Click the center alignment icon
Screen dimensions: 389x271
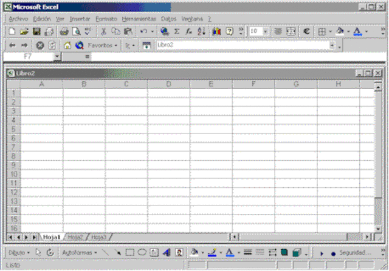tap(278, 32)
